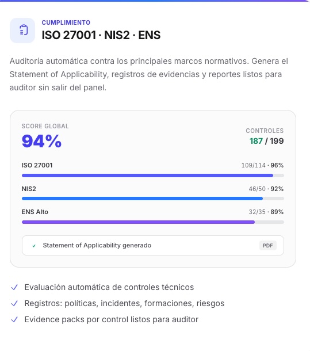Click the 94% global score value
Viewport: 310px width, 351px height.
41,141
